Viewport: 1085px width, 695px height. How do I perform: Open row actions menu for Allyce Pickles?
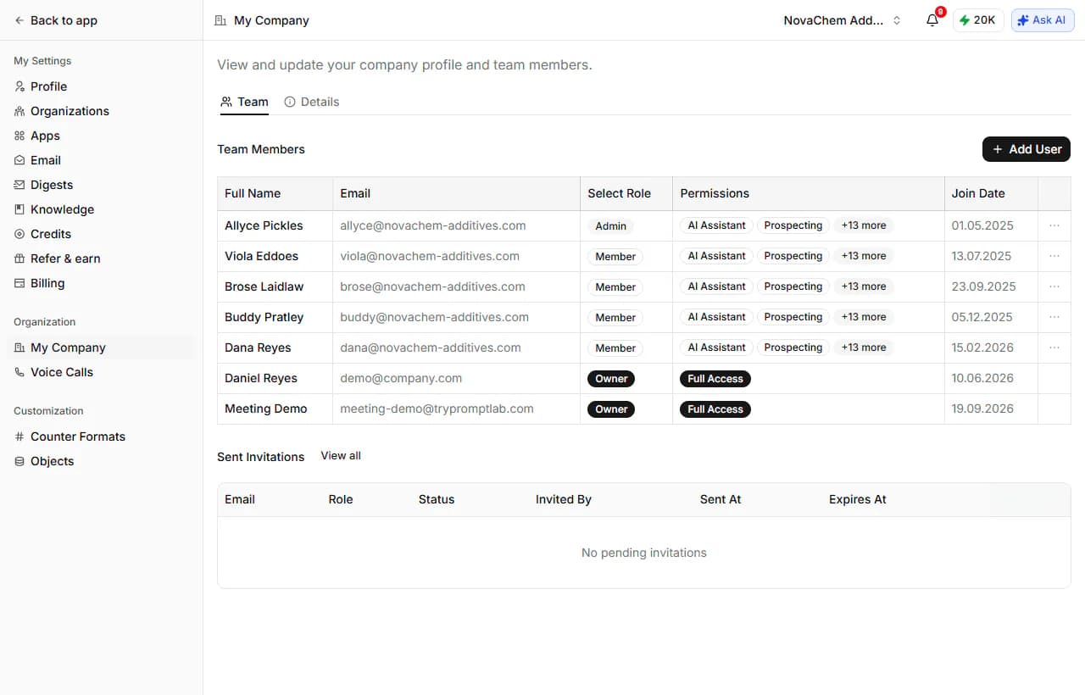[1054, 225]
